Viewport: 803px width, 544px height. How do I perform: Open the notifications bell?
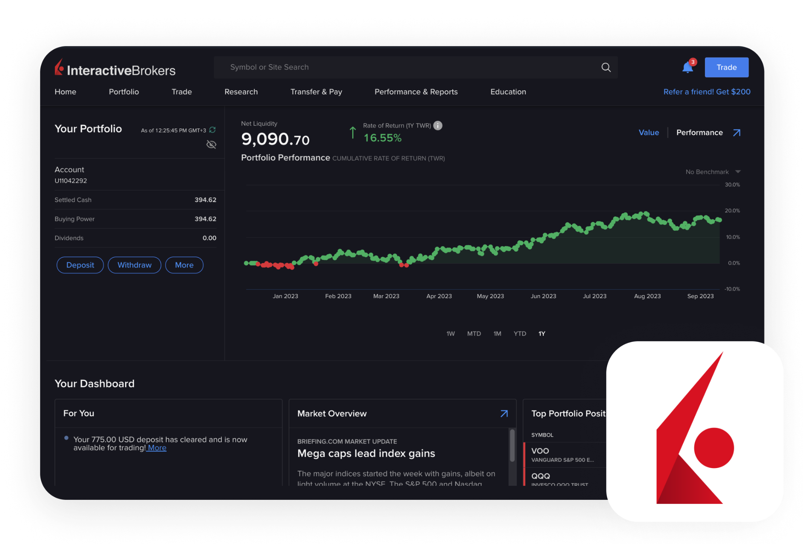(687, 68)
